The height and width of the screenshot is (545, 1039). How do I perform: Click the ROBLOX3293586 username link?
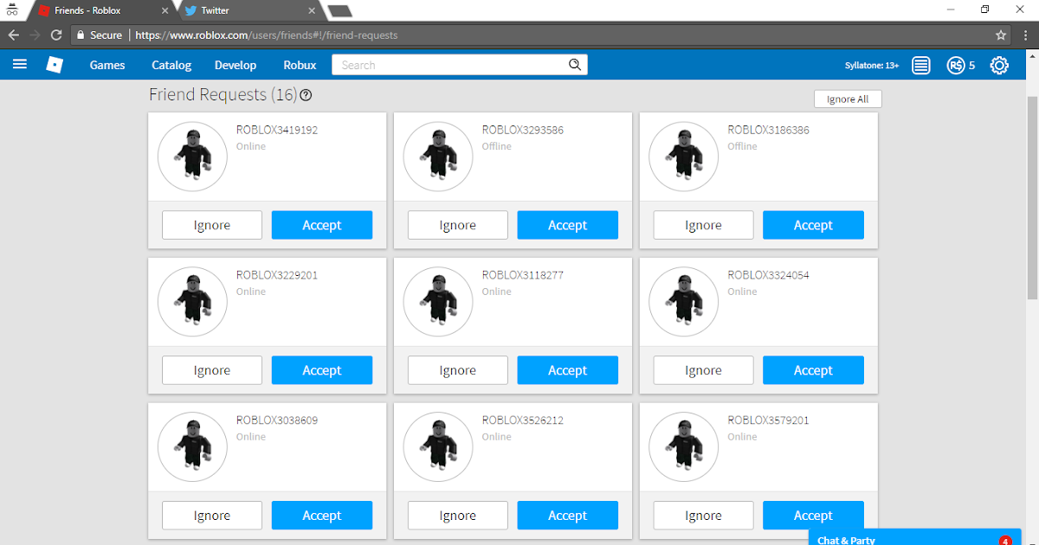click(x=523, y=131)
